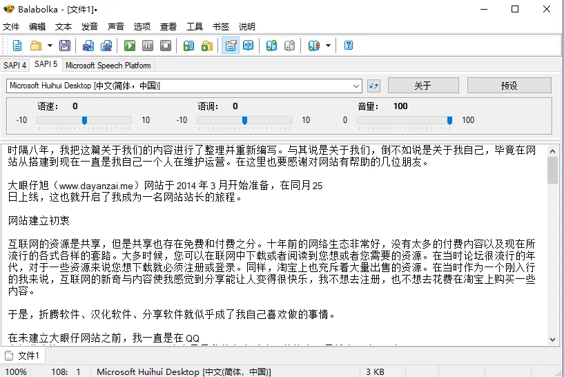The height and width of the screenshot is (377, 564).
Task: Click the open file folder icon
Action: (x=36, y=46)
